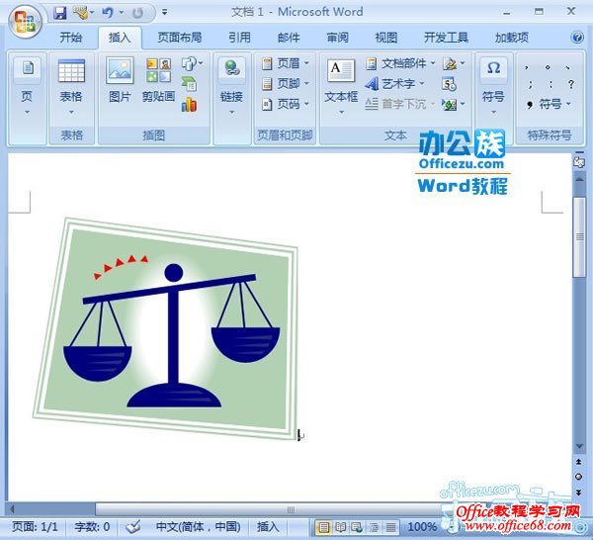Open zoom dialog via 100%
This screenshot has width=593, height=540.
pyautogui.click(x=422, y=527)
